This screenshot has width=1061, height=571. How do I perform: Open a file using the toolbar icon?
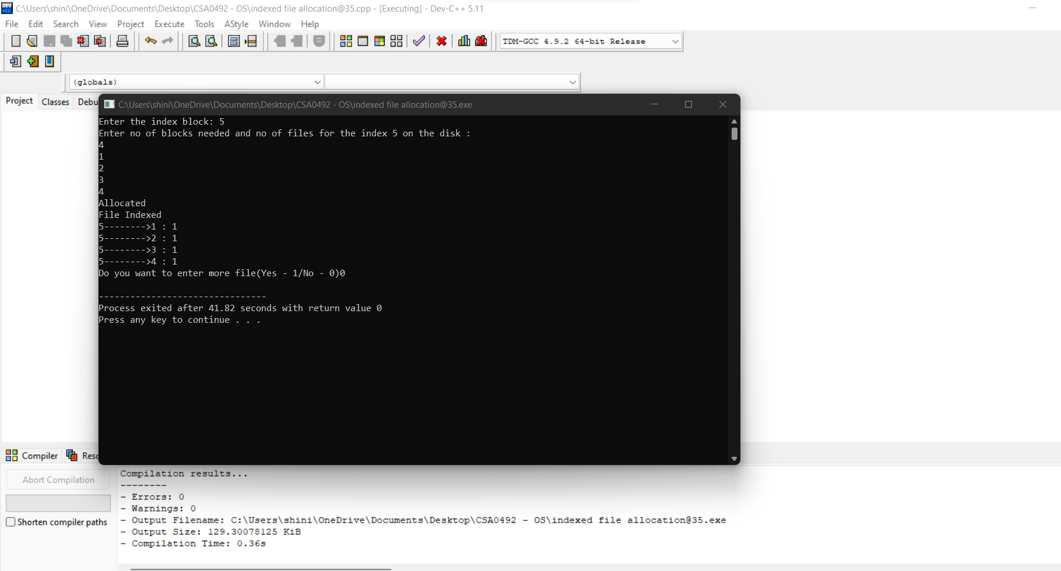pyautogui.click(x=31, y=41)
